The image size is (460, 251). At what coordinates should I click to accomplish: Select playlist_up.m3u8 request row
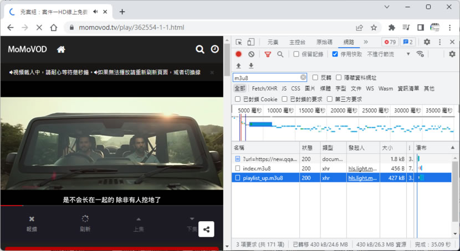(x=341, y=178)
